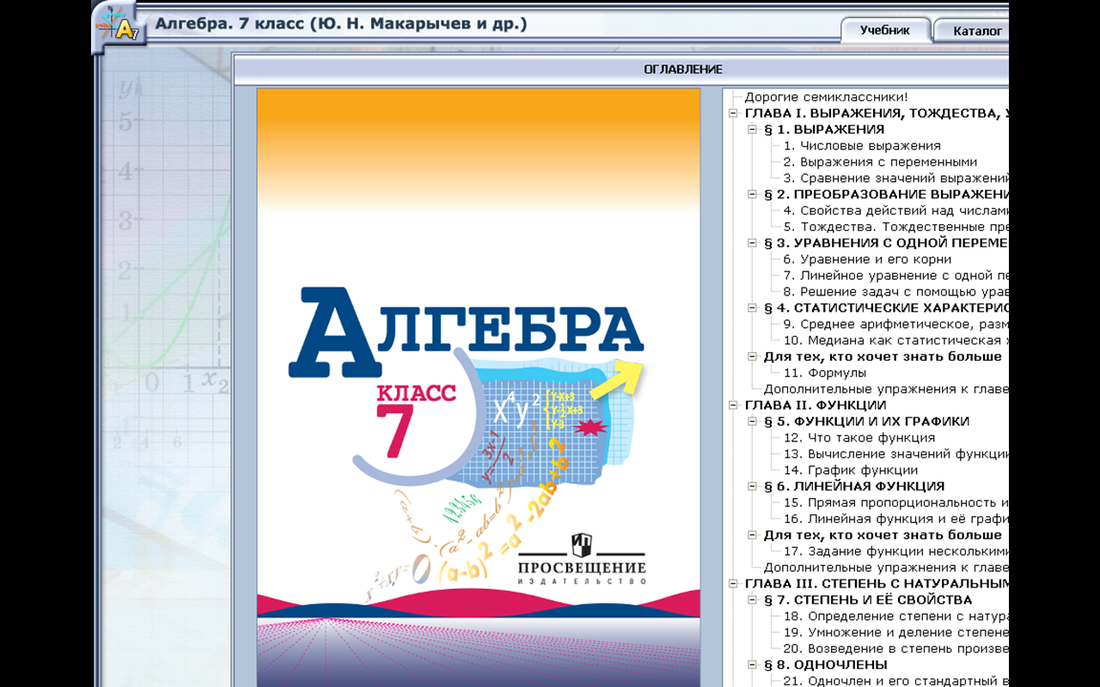This screenshot has width=1100, height=687.
Task: Select § 1. ВЫРАЖЕНИЯ section title
Action: (x=823, y=130)
